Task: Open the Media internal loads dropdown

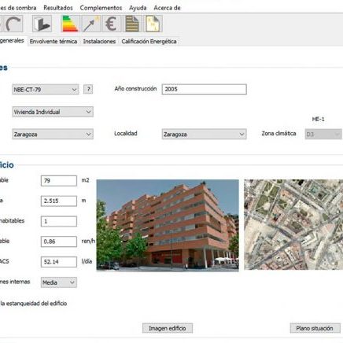Action: (x=59, y=282)
